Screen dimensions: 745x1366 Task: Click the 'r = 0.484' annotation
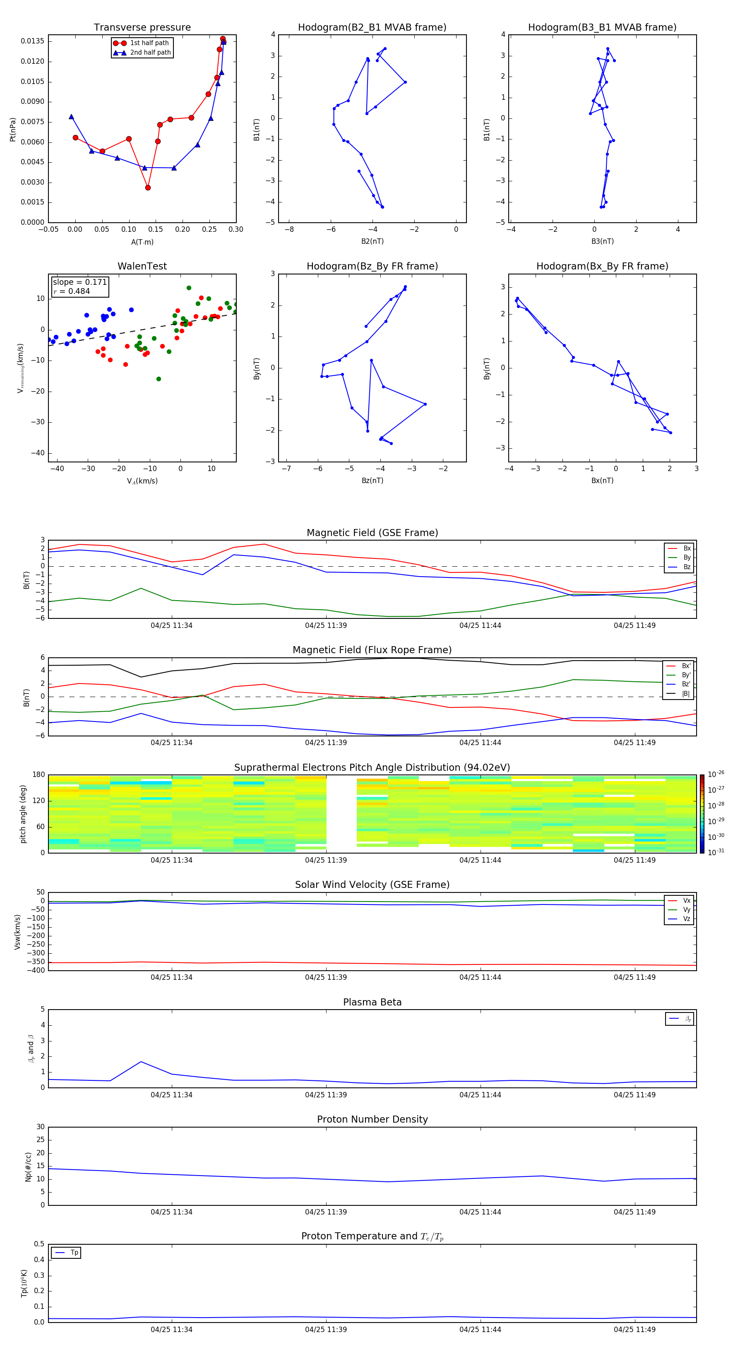click(x=72, y=291)
